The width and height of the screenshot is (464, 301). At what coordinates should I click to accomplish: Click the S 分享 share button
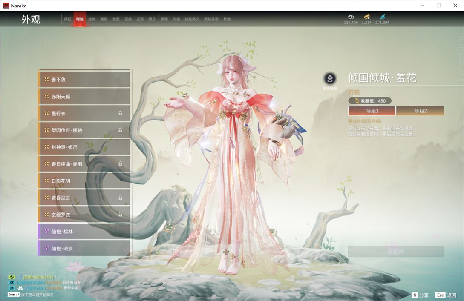coord(420,295)
